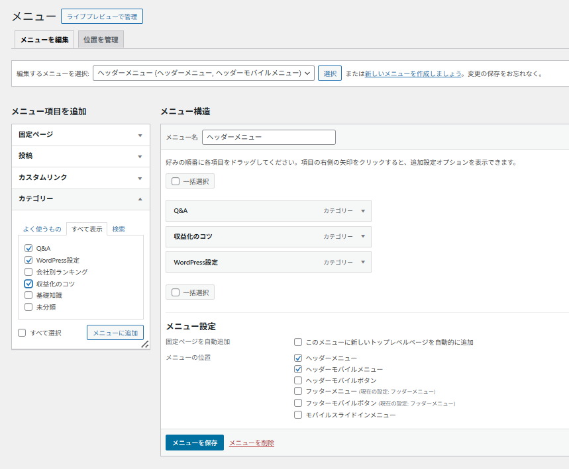Open 収益化のコツ menu item settings arrow

click(x=363, y=237)
